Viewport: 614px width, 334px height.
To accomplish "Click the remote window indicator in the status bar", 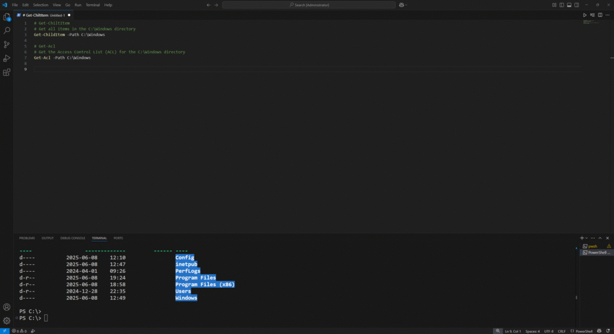I will (5, 331).
